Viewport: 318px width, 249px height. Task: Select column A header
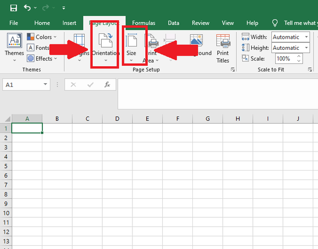27,119
